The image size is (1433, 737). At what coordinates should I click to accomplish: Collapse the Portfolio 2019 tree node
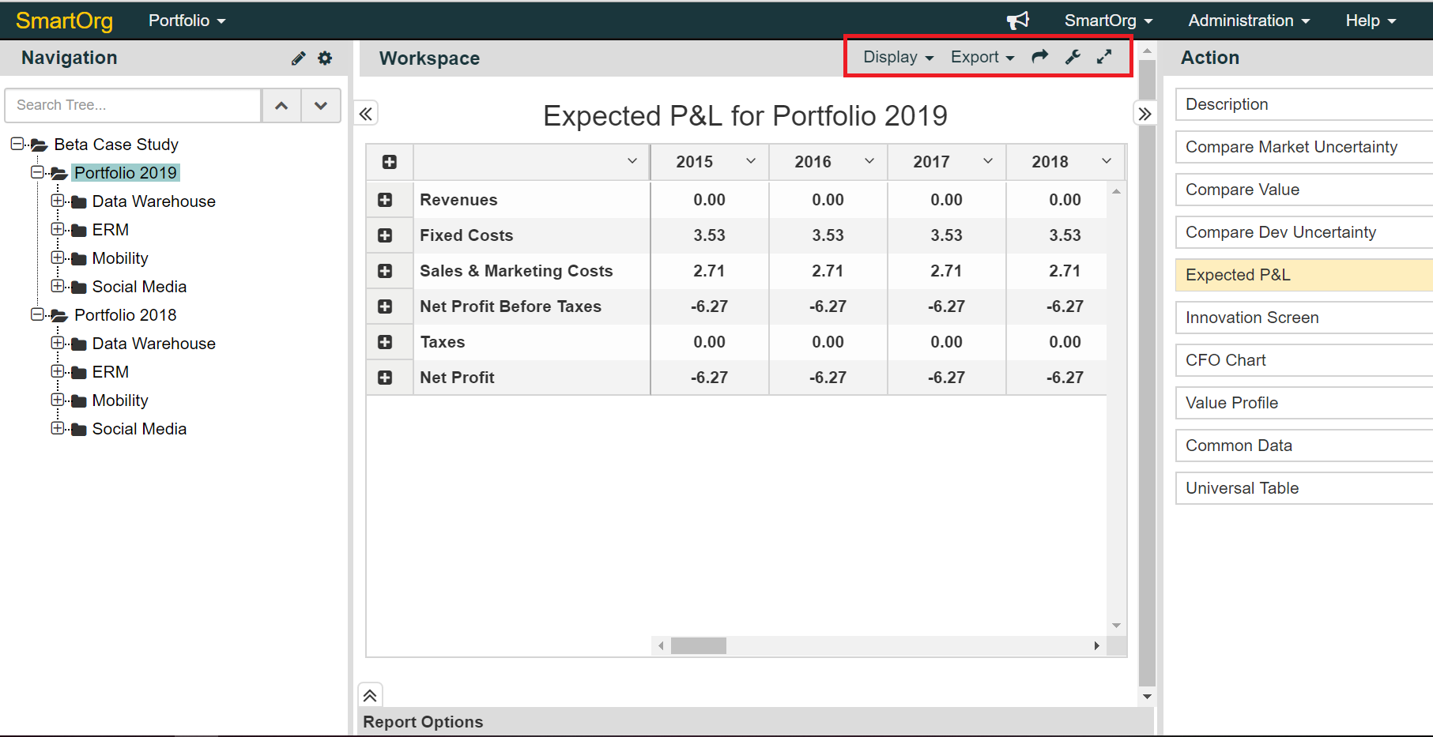(x=36, y=172)
